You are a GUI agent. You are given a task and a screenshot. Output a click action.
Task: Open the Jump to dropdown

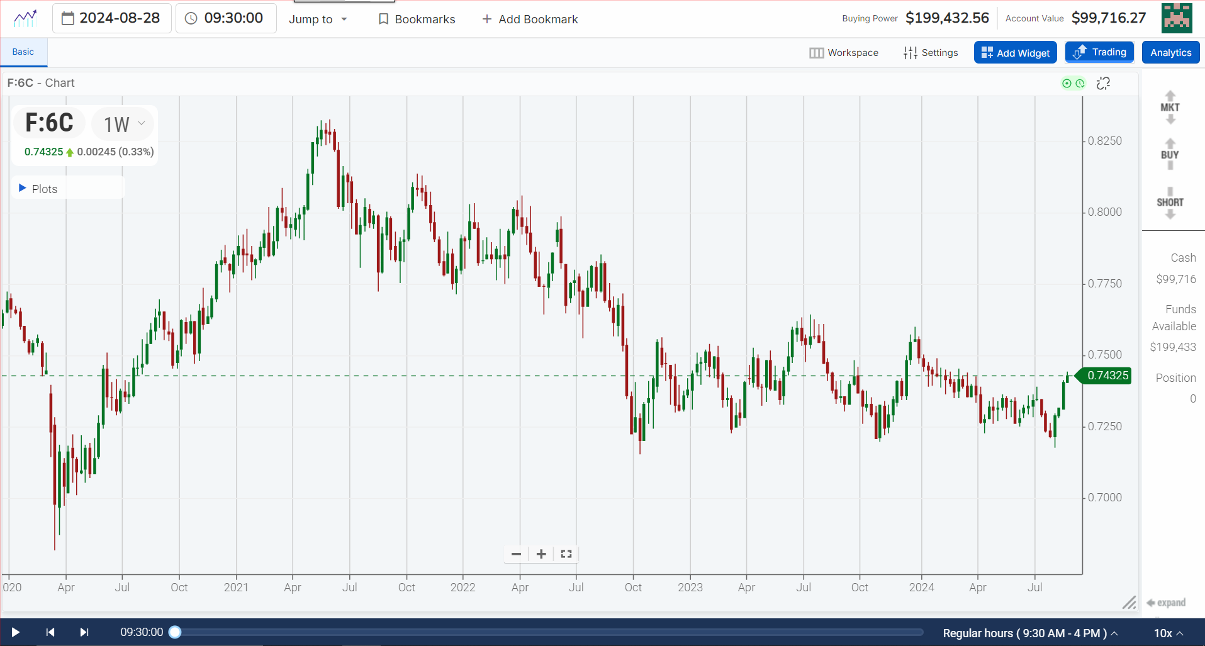pos(318,19)
